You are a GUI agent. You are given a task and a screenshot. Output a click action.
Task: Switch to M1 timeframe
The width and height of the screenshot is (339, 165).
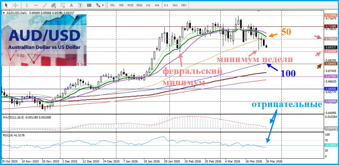point(112,5)
